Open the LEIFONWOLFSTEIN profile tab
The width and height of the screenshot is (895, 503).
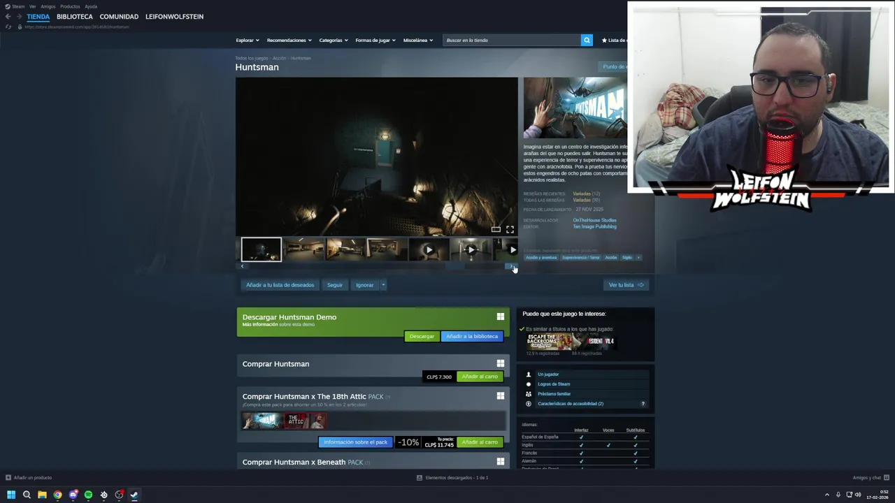click(x=175, y=17)
